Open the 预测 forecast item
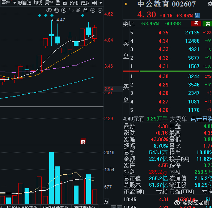 pos(74,3)
